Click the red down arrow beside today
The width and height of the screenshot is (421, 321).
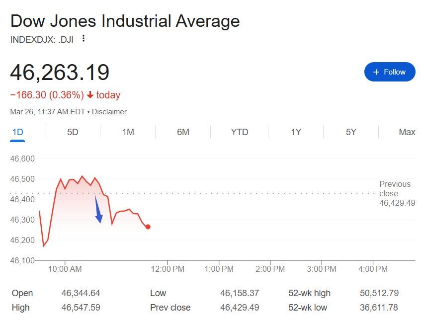coord(90,95)
